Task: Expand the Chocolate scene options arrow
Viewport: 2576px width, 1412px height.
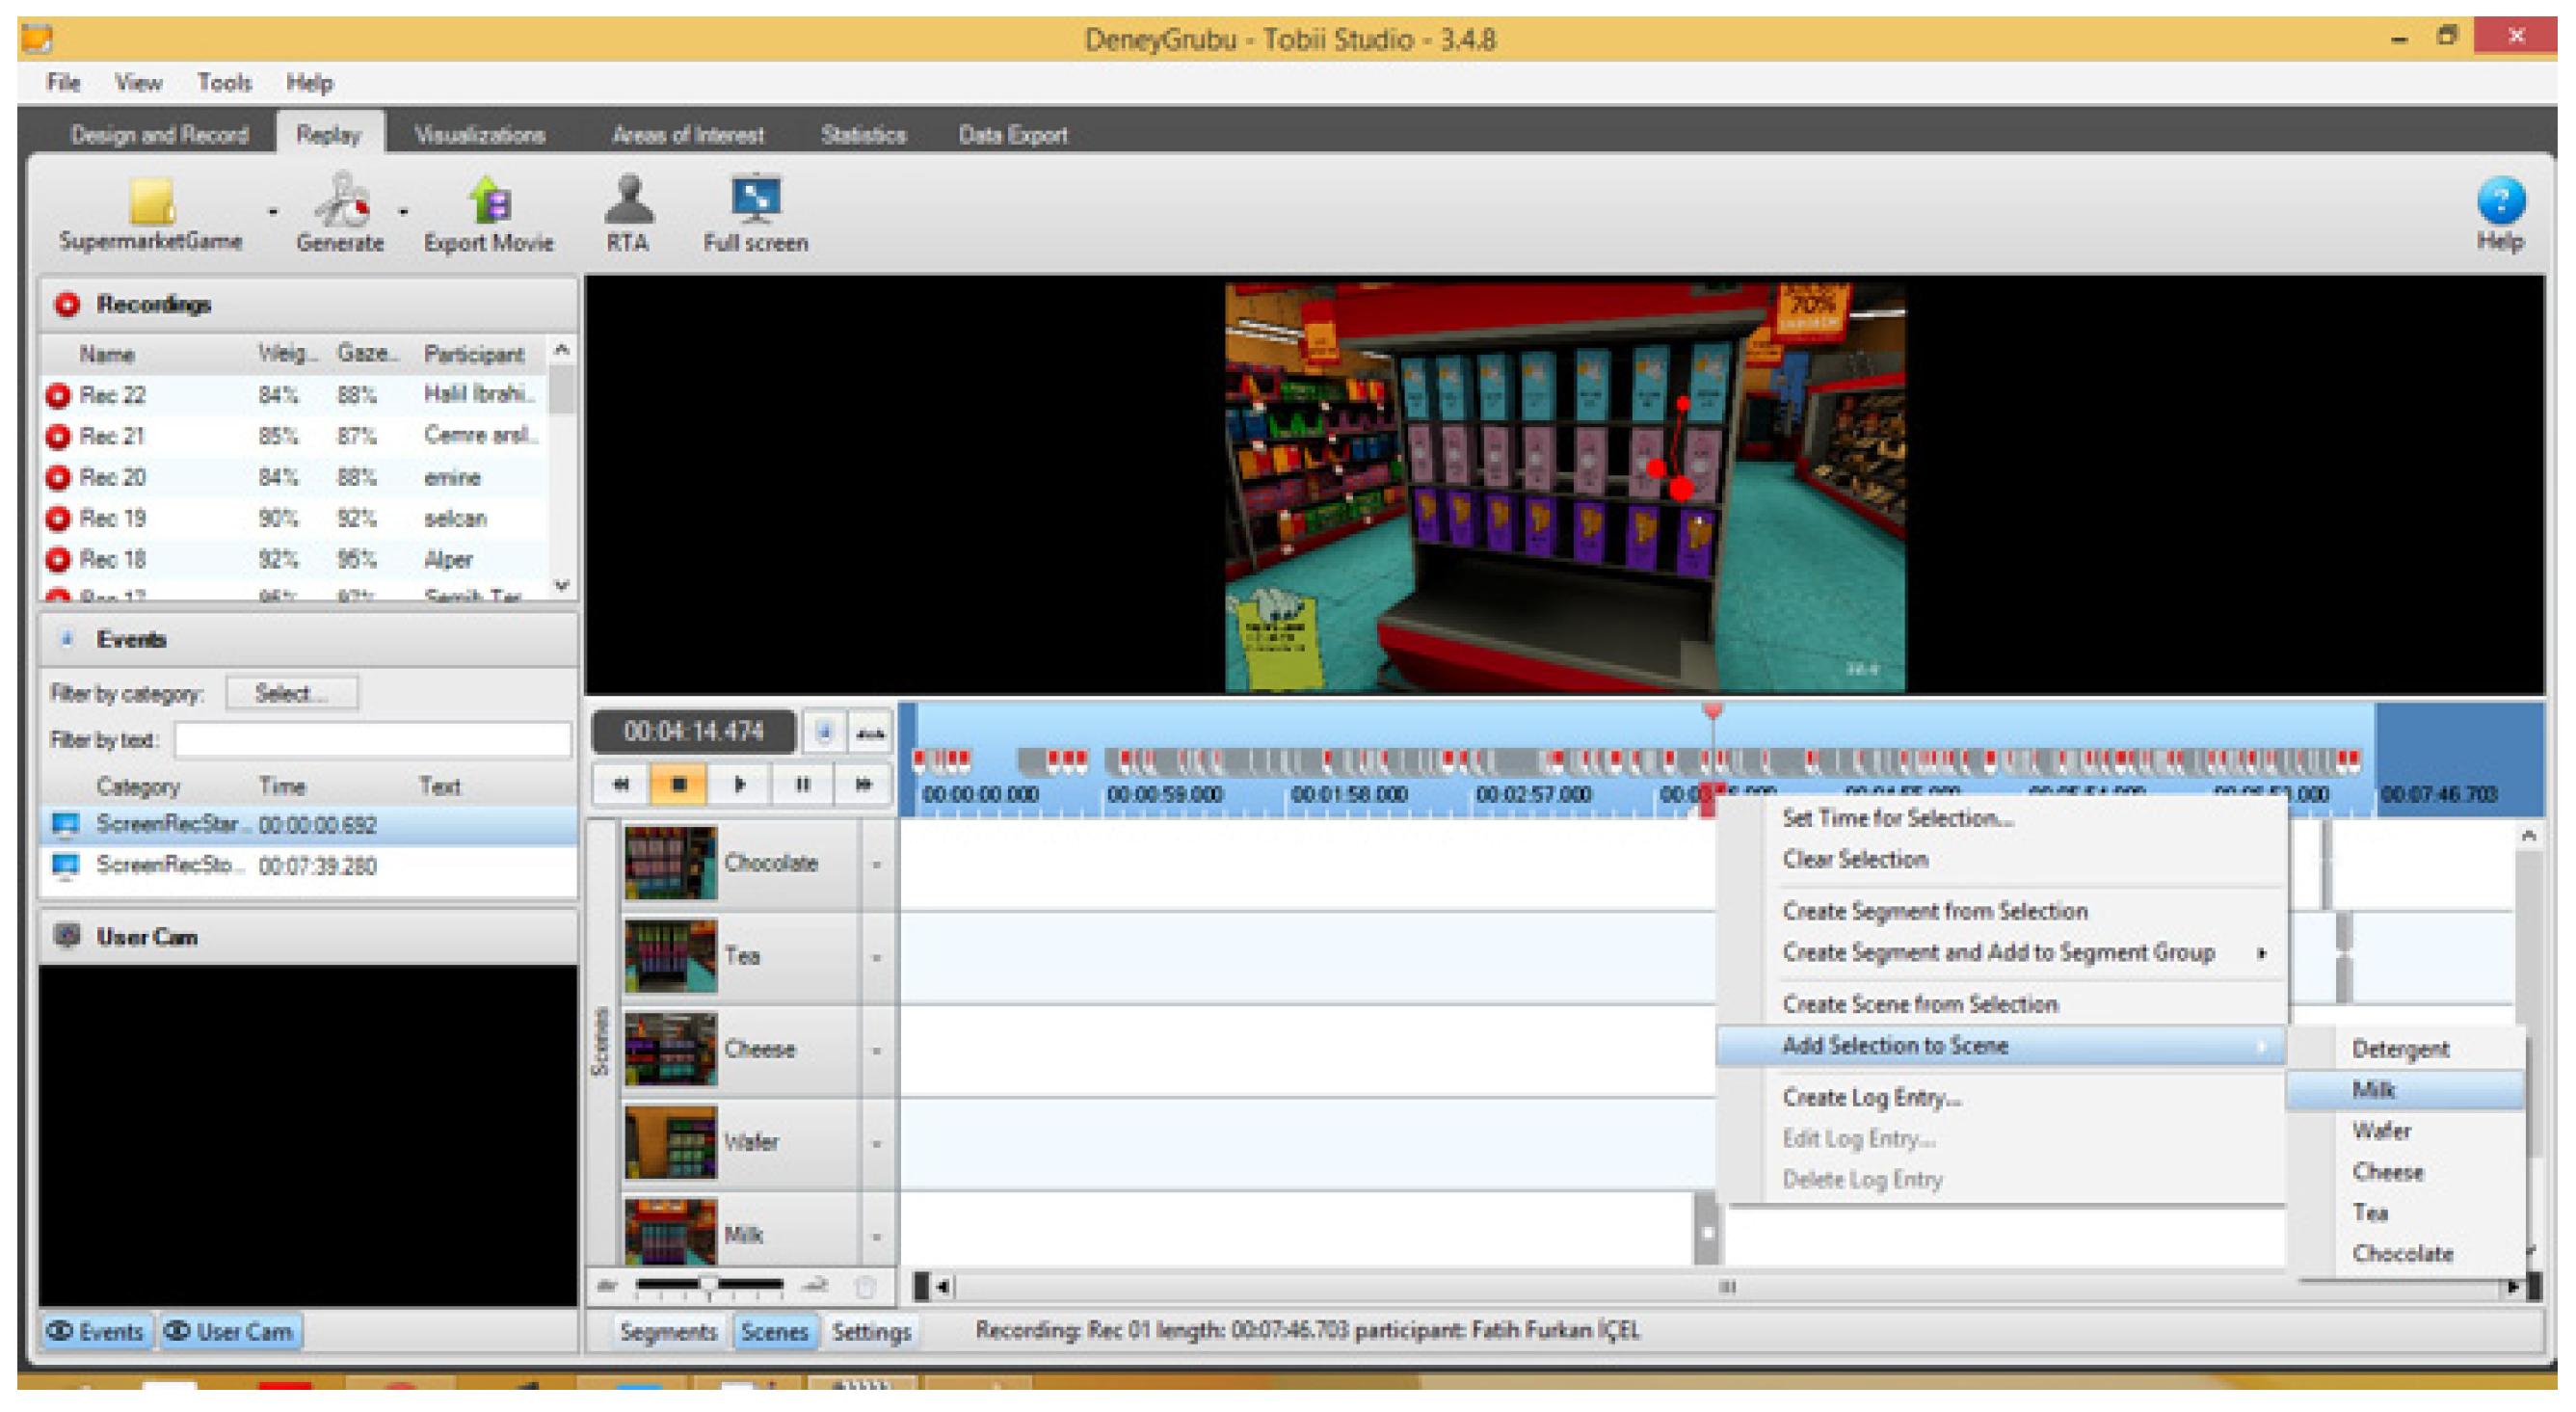Action: [876, 864]
